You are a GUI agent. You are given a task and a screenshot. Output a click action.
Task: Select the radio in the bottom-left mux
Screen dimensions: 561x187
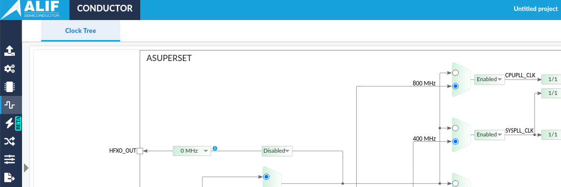(266, 177)
